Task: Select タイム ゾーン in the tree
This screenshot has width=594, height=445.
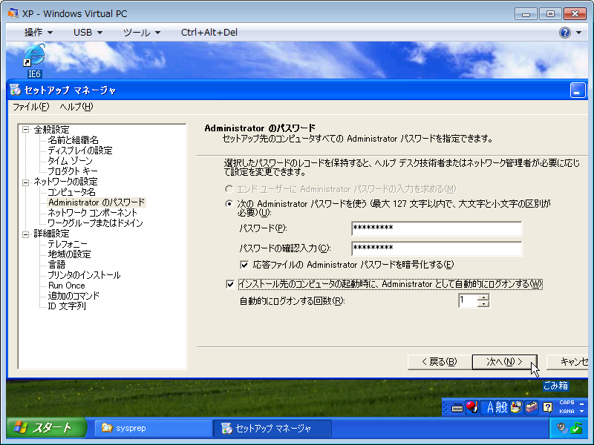Action: click(x=70, y=161)
